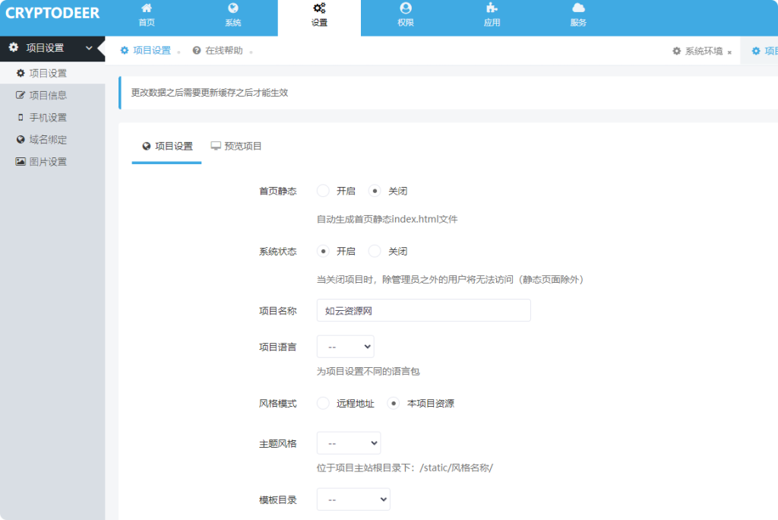This screenshot has width=778, height=520.
Task: Select 远程地址 for 风格模式
Action: pos(323,403)
